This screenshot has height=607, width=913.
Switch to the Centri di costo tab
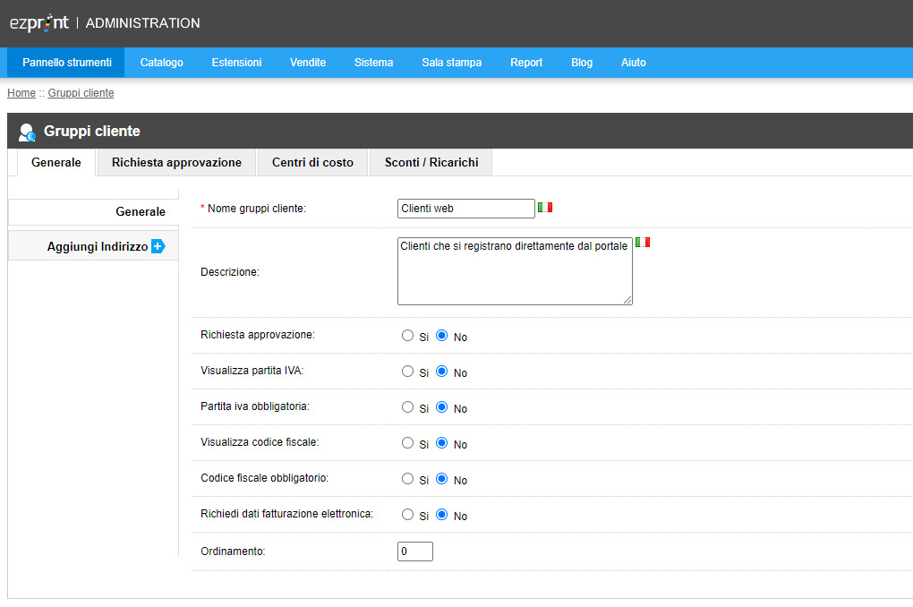[312, 163]
